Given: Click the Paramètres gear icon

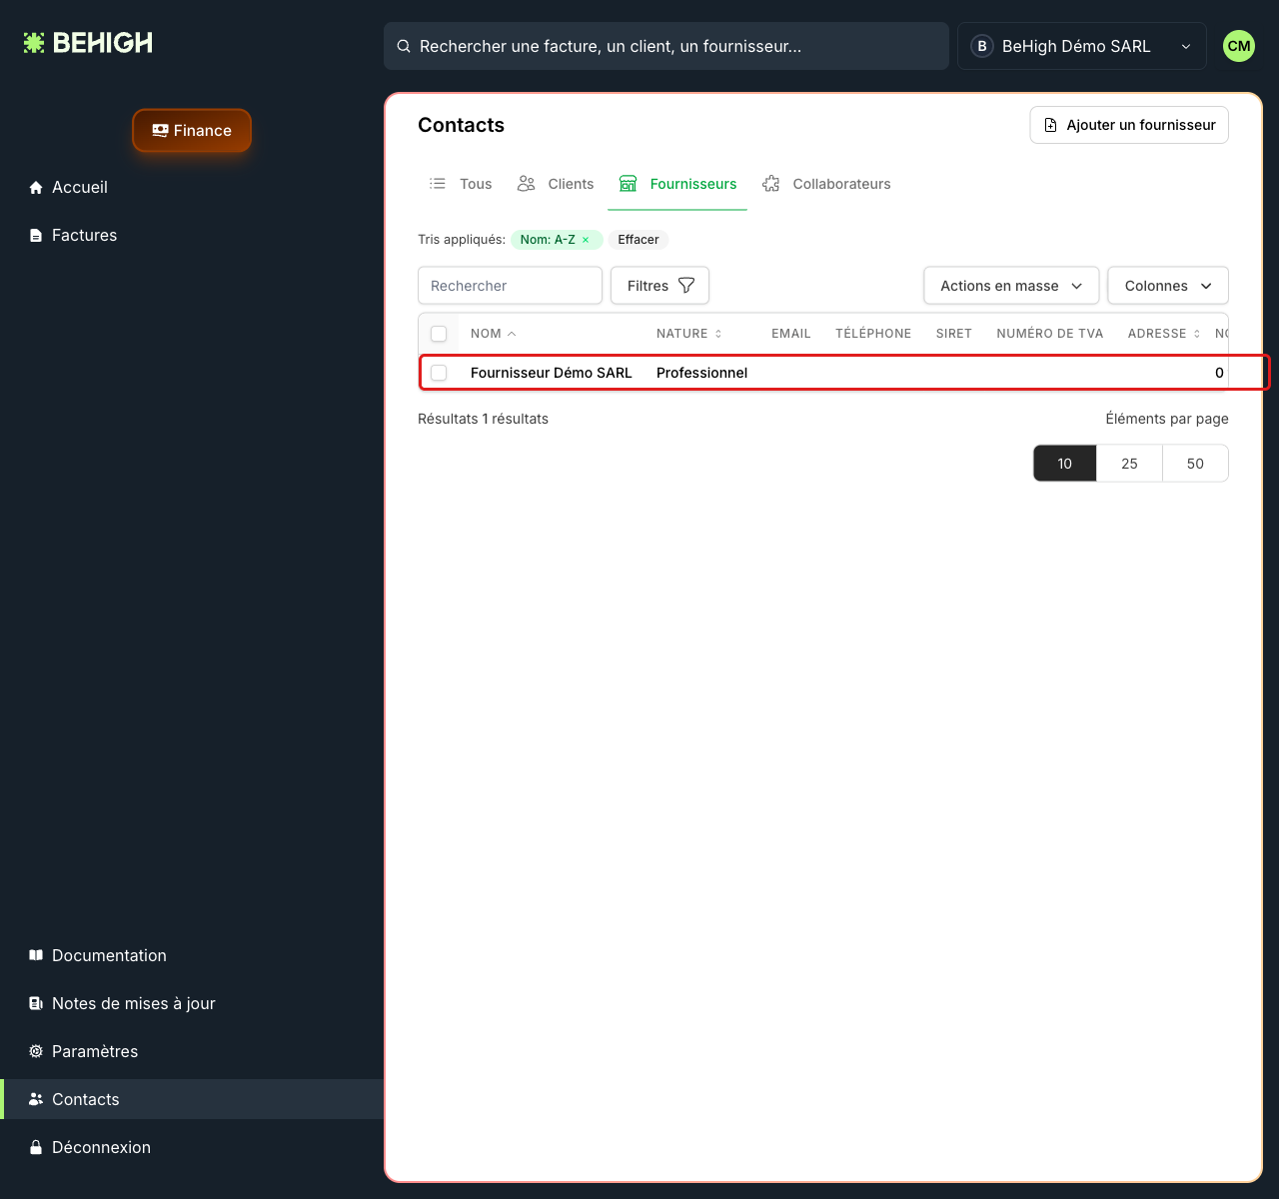Looking at the screenshot, I should click(36, 1051).
